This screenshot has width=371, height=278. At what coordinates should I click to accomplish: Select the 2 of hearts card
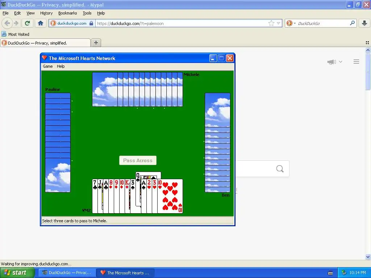coord(149,196)
